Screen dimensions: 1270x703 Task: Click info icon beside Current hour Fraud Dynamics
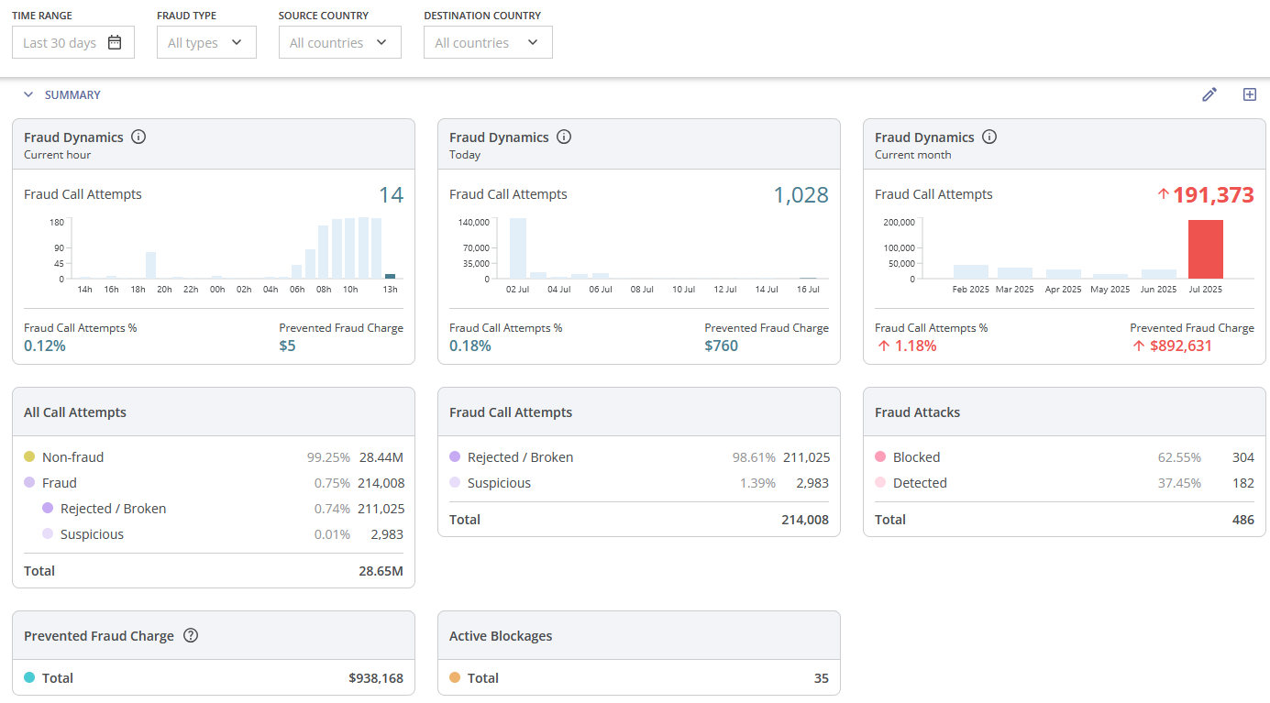click(138, 137)
